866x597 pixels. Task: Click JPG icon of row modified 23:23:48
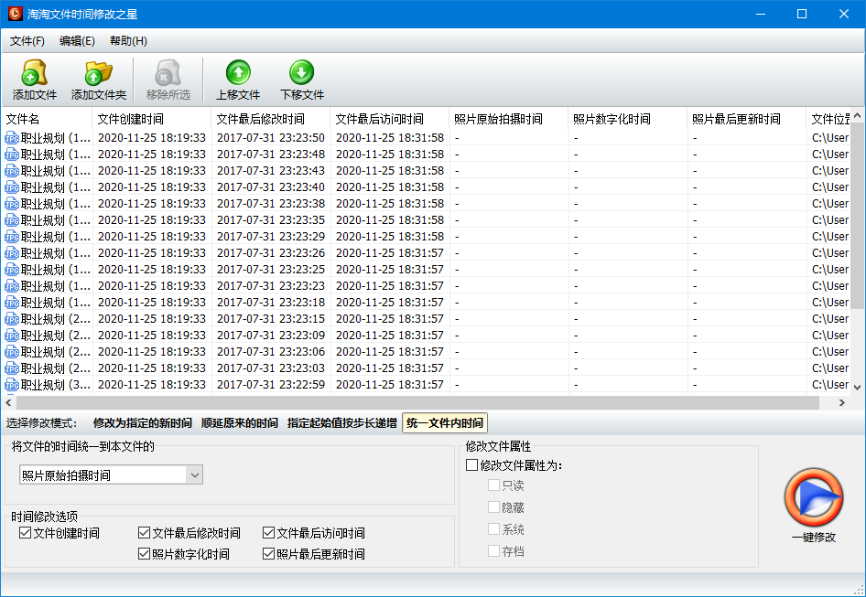coord(12,155)
